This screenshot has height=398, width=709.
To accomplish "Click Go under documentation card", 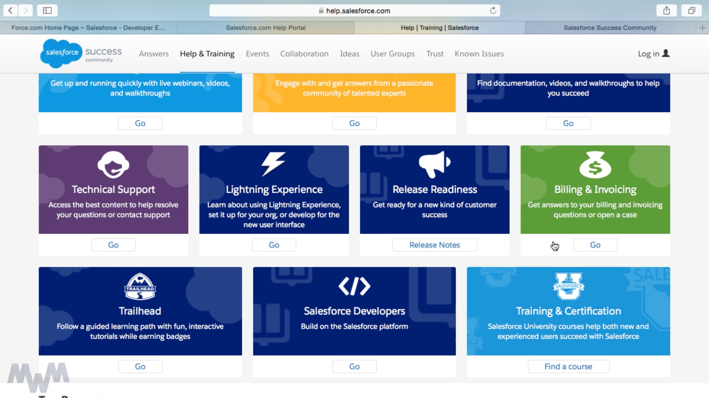I will click(x=568, y=123).
